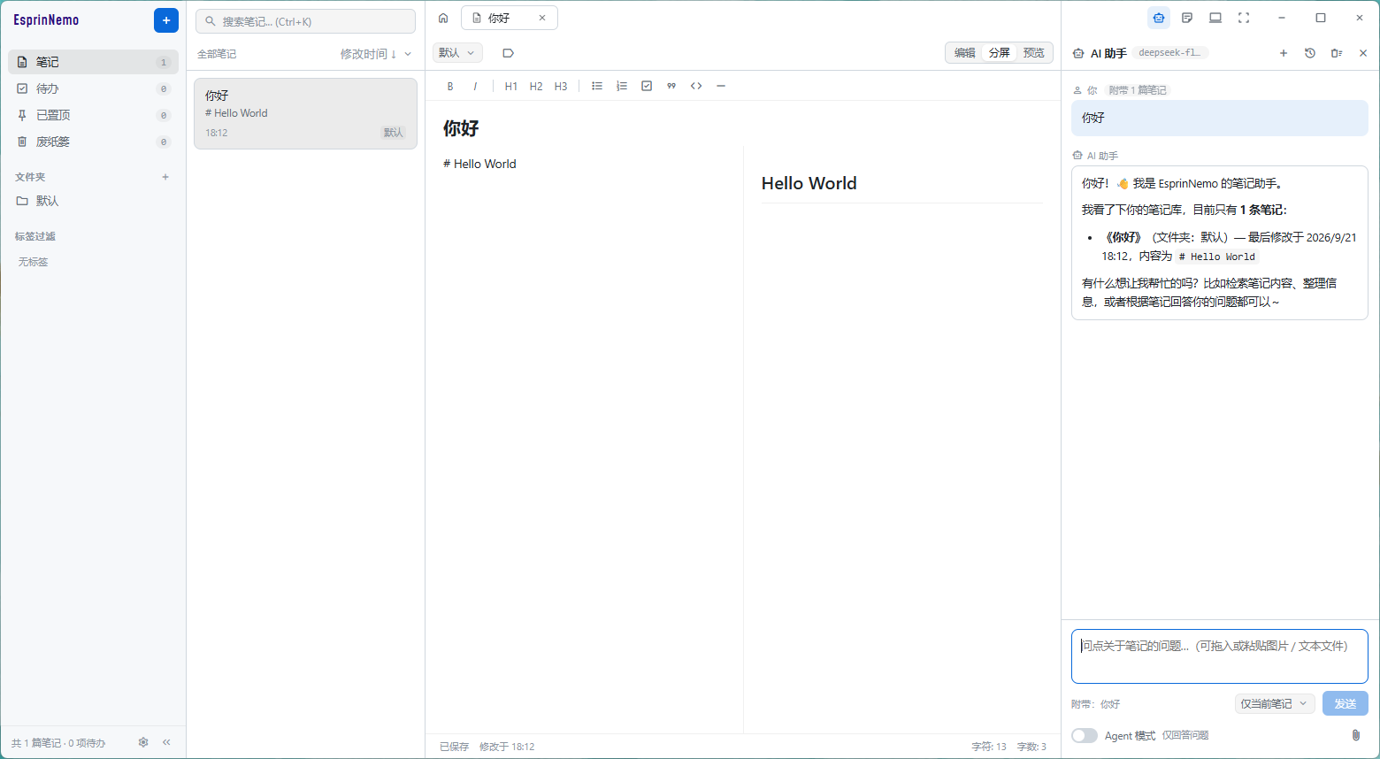Switch to 分屏 split view
Image resolution: width=1380 pixels, height=759 pixels.
[x=1000, y=53]
